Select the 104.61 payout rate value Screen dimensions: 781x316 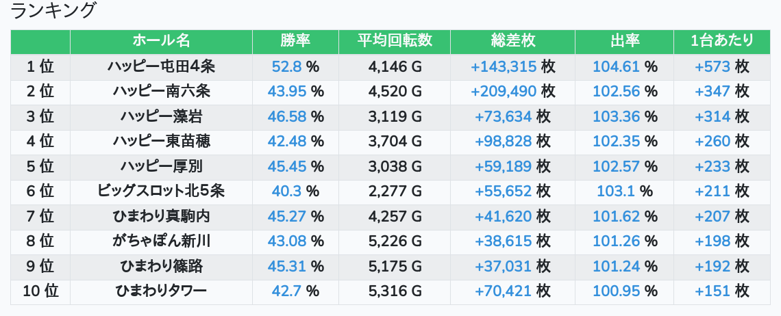coord(616,66)
